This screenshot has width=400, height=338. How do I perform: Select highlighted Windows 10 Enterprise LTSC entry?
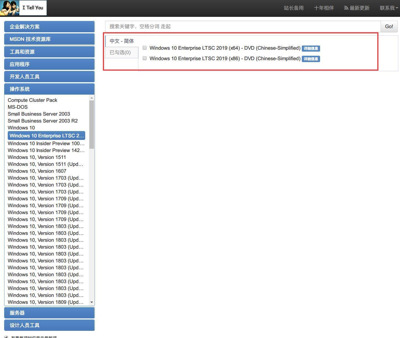[46, 135]
